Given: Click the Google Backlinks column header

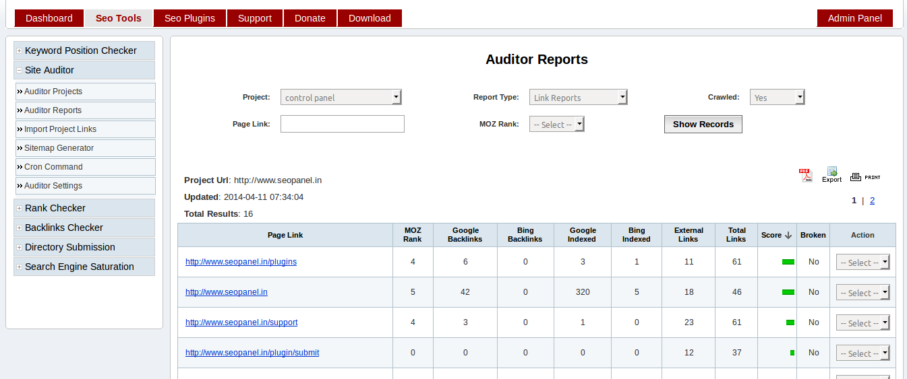Looking at the screenshot, I should tap(465, 235).
